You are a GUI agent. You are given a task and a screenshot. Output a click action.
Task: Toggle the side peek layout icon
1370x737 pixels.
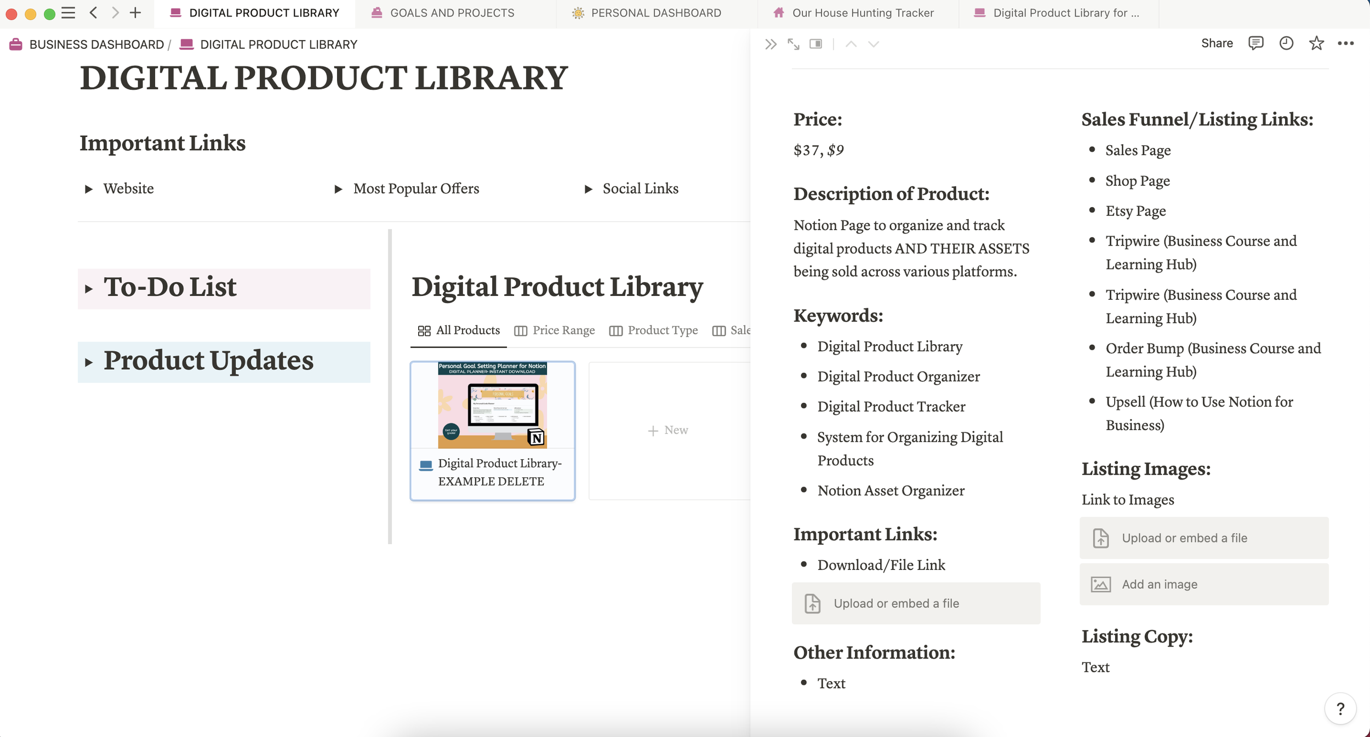click(815, 43)
